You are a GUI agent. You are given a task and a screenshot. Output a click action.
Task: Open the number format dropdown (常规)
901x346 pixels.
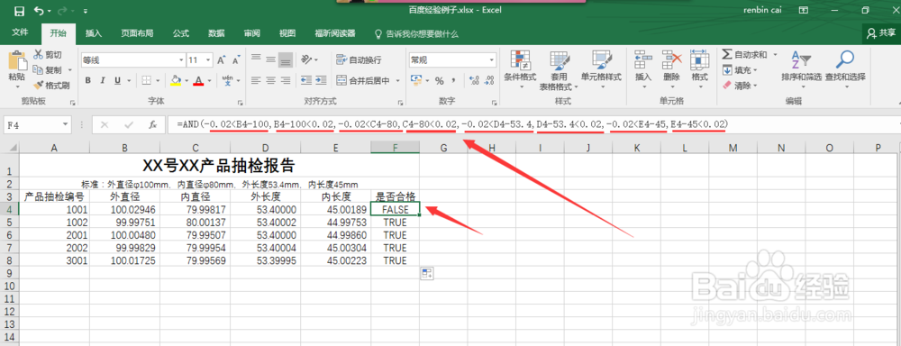492,59
